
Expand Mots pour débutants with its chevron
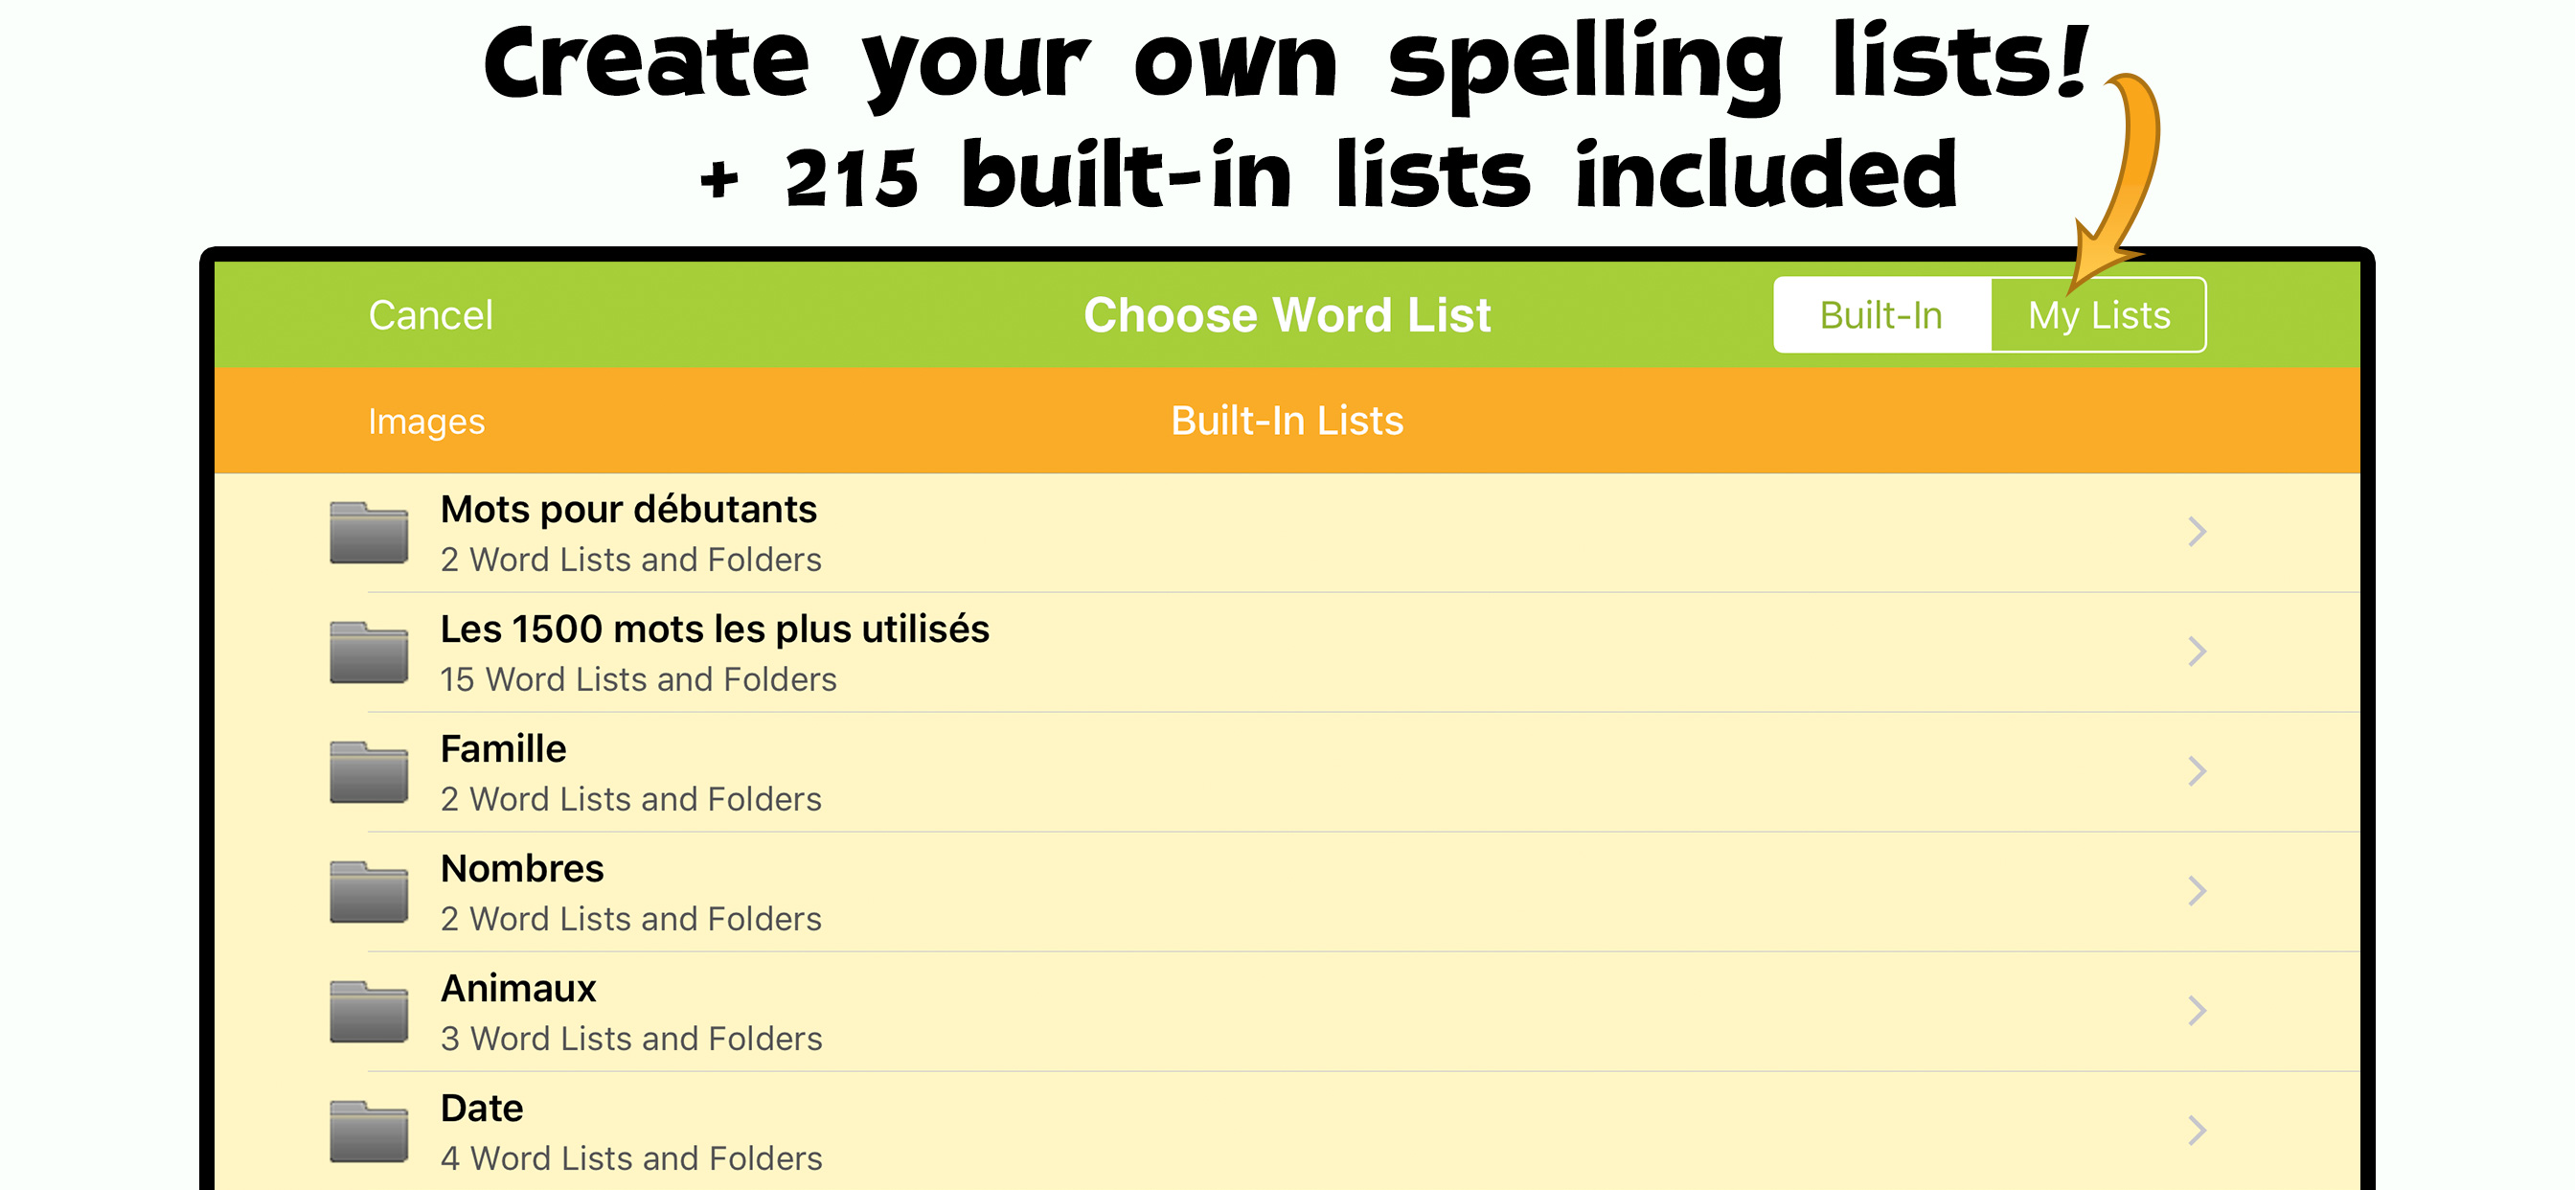point(2197,532)
